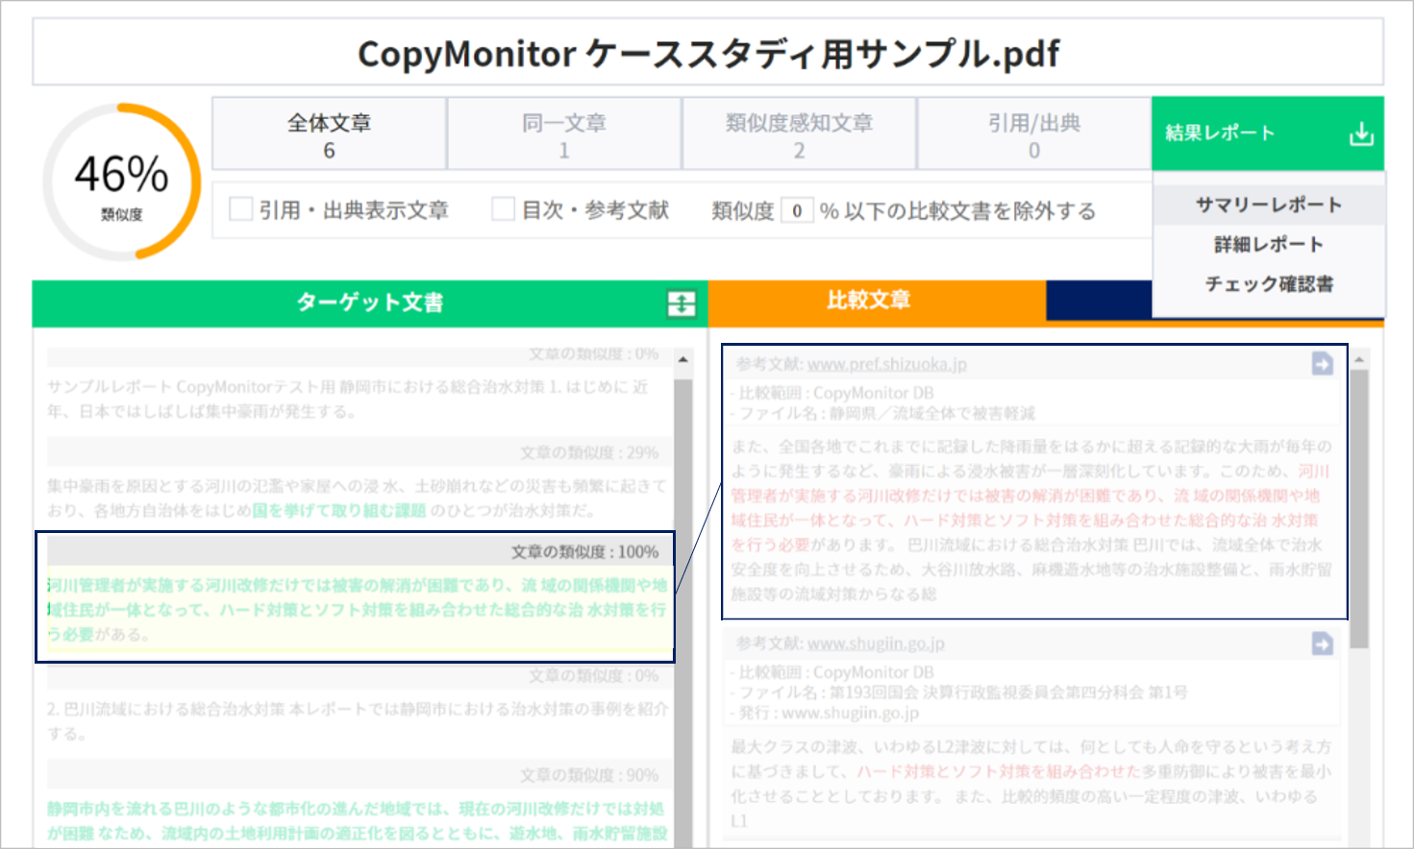
Task: Click 発行 : www.shugiin.go.jp text line
Action: coord(824,713)
